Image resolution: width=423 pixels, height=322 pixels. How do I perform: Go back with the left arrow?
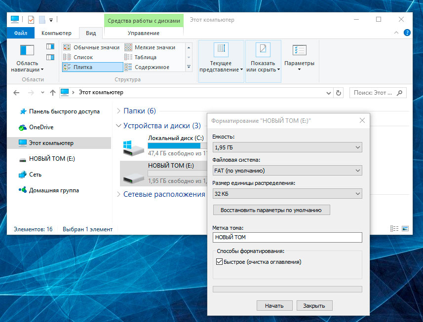[16, 93]
